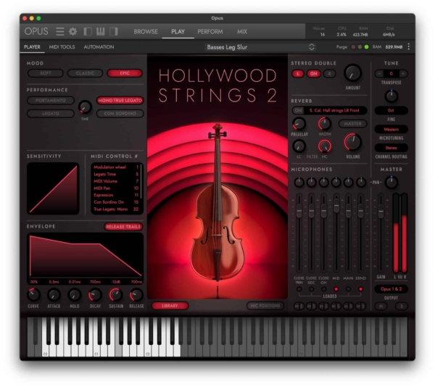Switch to the Play page

click(178, 32)
